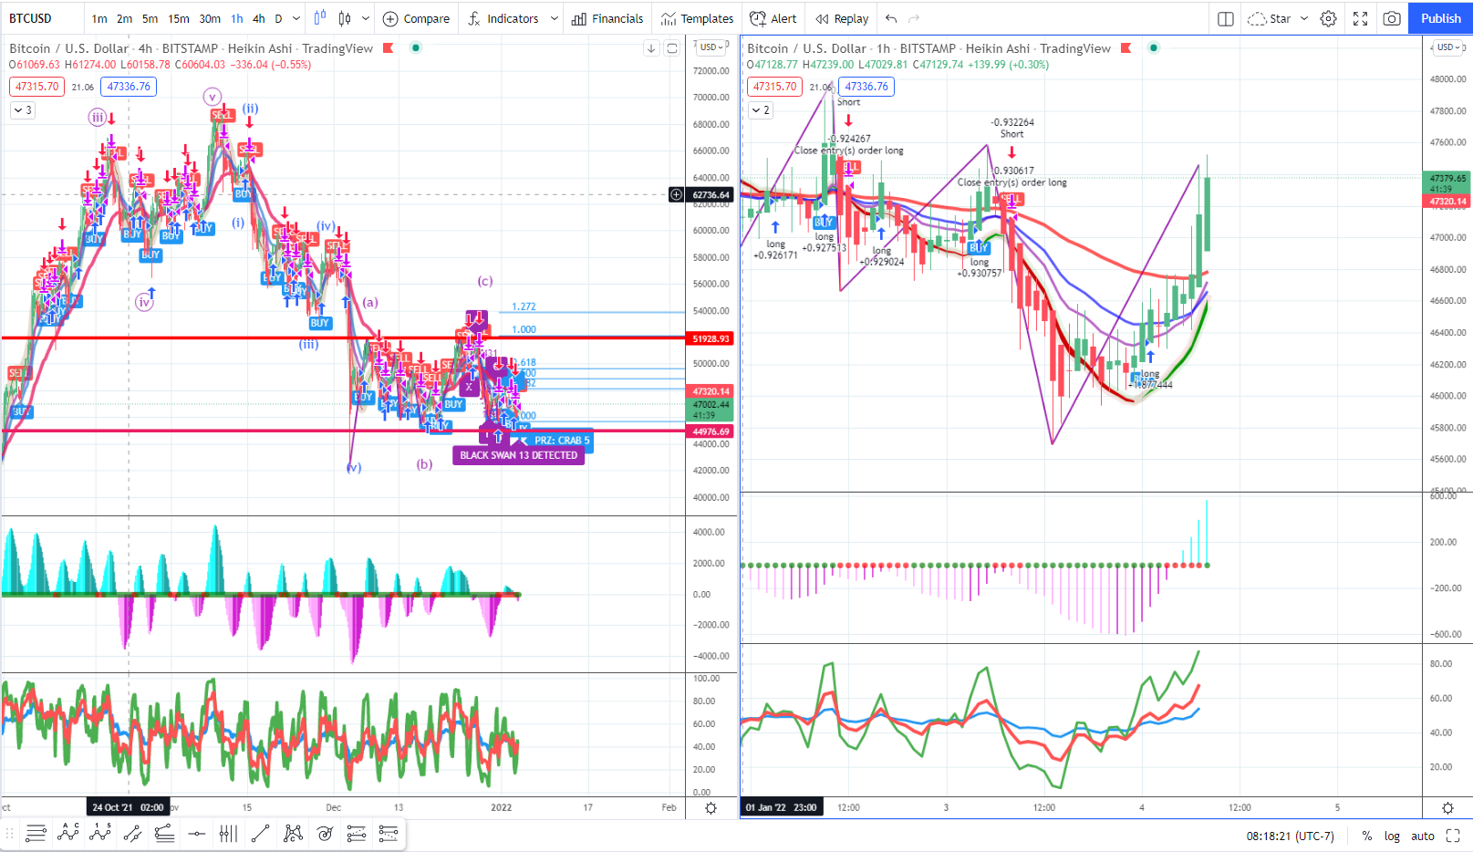Image resolution: width=1473 pixels, height=852 pixels.
Task: Select the Elliott impulse wave 1-5 tool
Action: tap(100, 833)
